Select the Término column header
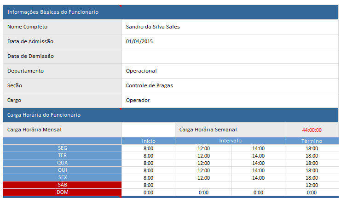The width and height of the screenshot is (341, 198). pyautogui.click(x=312, y=141)
